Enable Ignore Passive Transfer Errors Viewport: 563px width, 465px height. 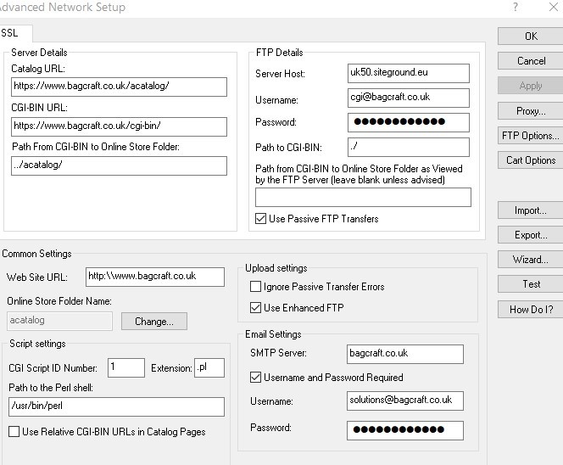coord(256,287)
